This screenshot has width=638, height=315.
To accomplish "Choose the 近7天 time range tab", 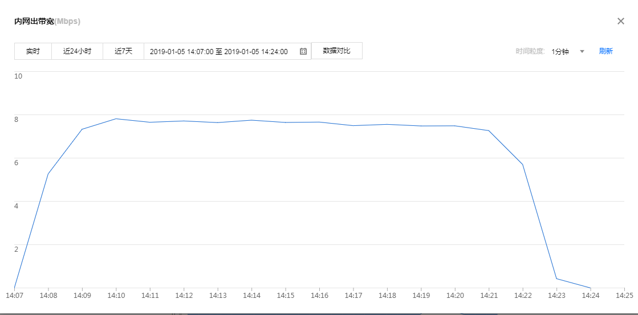I will (x=123, y=51).
